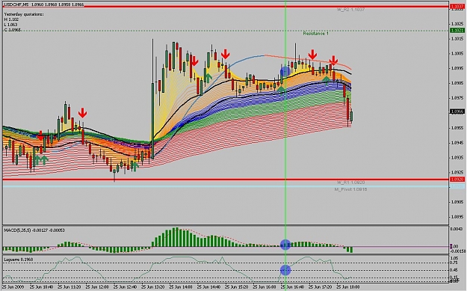
Task: Click the 1.0925 price scale label
Action: [x=457, y=172]
